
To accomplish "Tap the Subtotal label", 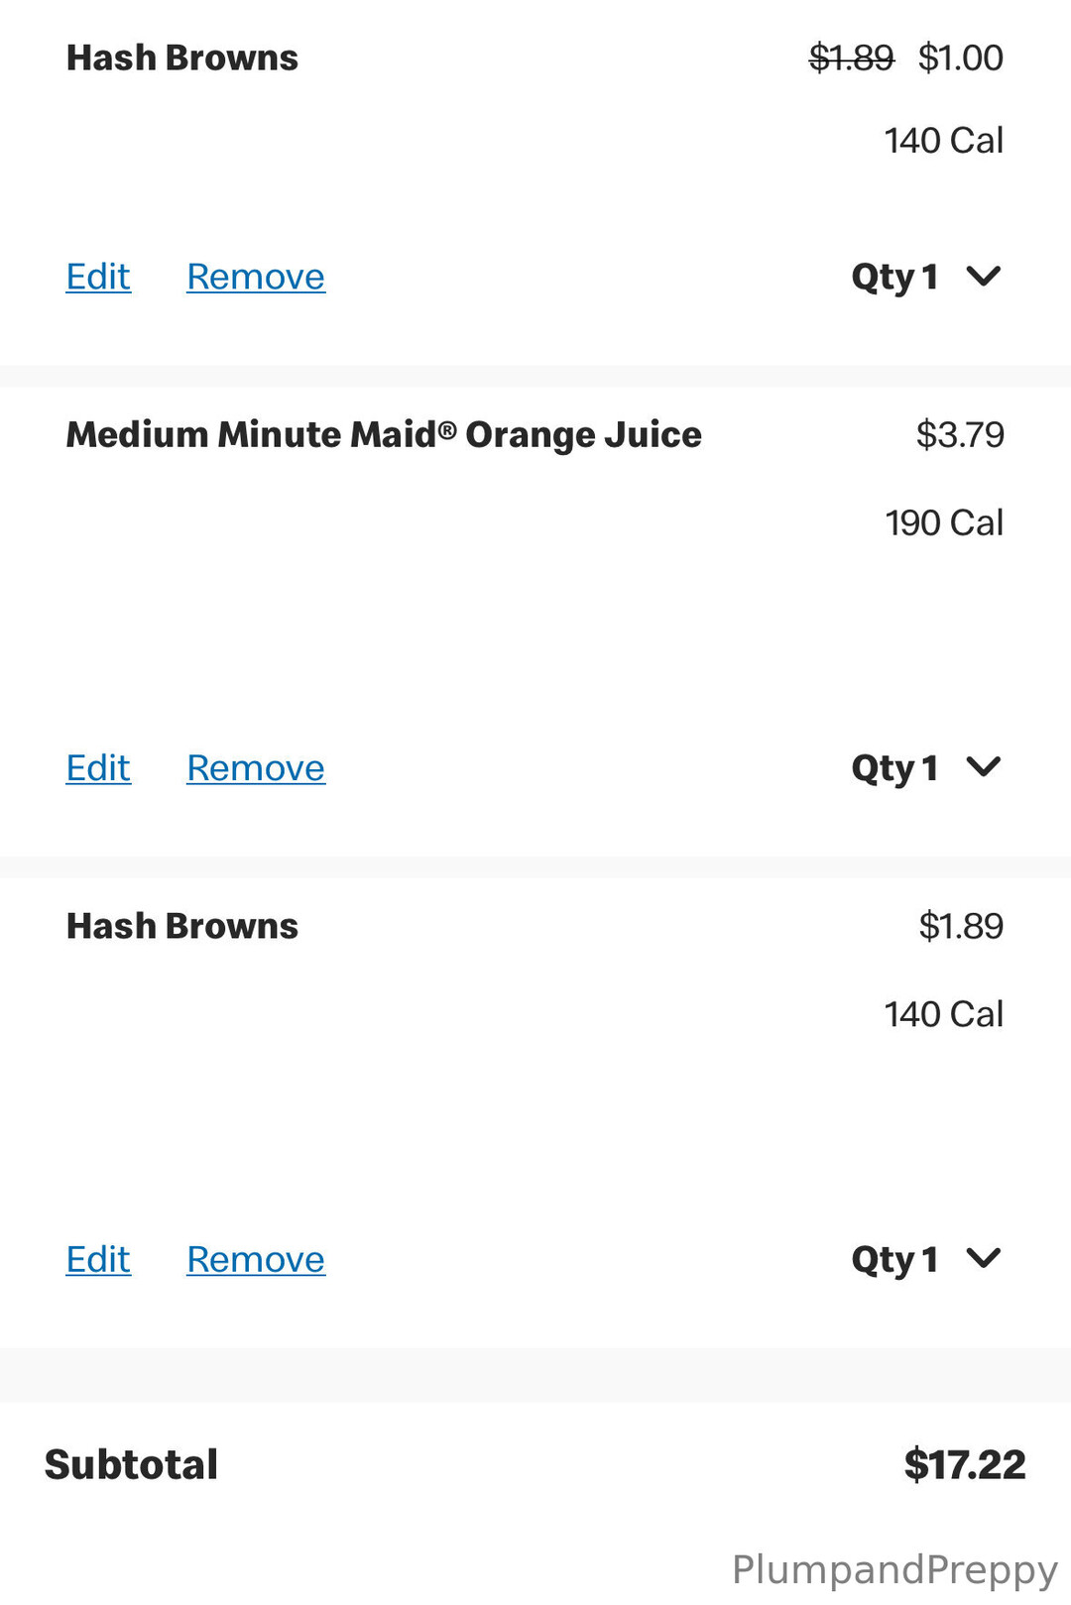I will coord(131,1464).
